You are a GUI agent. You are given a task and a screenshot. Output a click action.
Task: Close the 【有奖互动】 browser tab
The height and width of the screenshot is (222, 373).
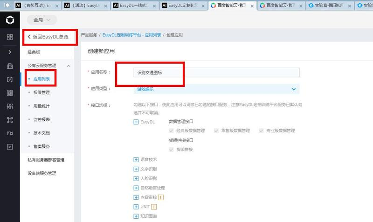pos(57,6)
